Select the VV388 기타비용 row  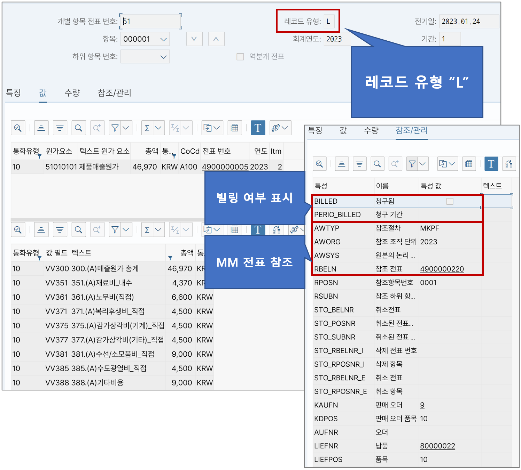pyautogui.click(x=112, y=383)
